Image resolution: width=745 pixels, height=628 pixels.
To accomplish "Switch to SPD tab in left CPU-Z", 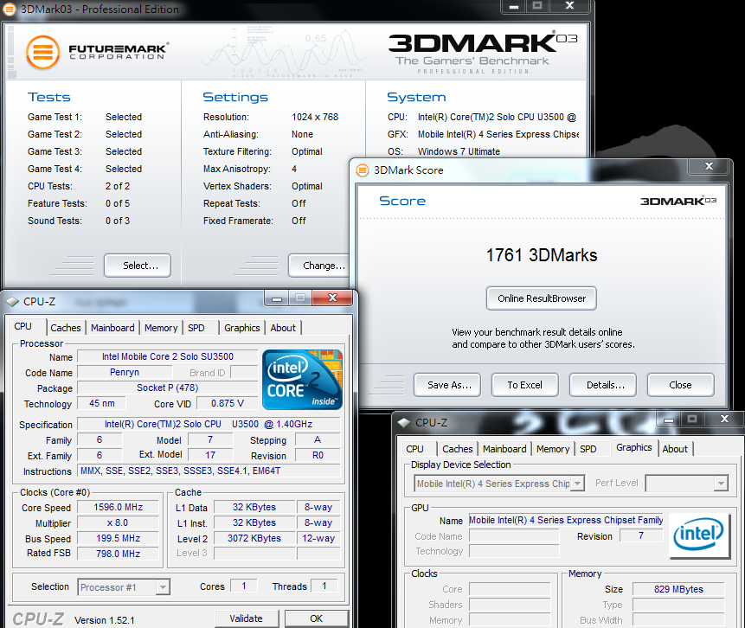I will [196, 328].
